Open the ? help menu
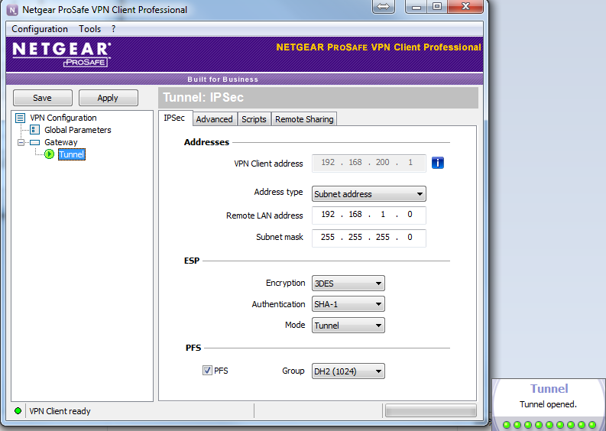Viewport: 606px width, 431px height. pos(113,29)
